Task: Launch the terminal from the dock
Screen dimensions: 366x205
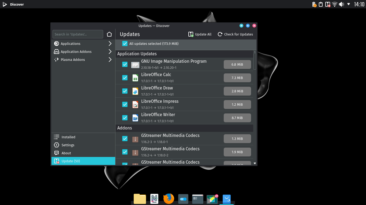Action: (198, 199)
